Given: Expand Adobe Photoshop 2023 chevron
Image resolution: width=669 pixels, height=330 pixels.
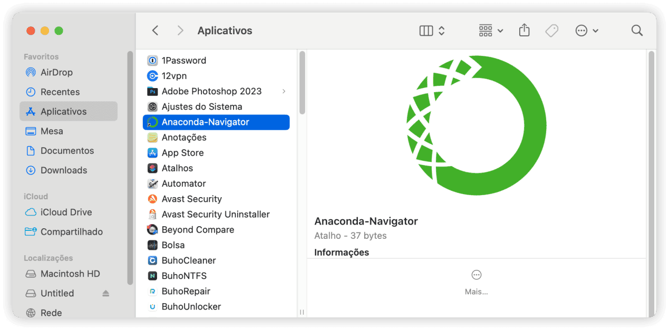Looking at the screenshot, I should pyautogui.click(x=284, y=91).
